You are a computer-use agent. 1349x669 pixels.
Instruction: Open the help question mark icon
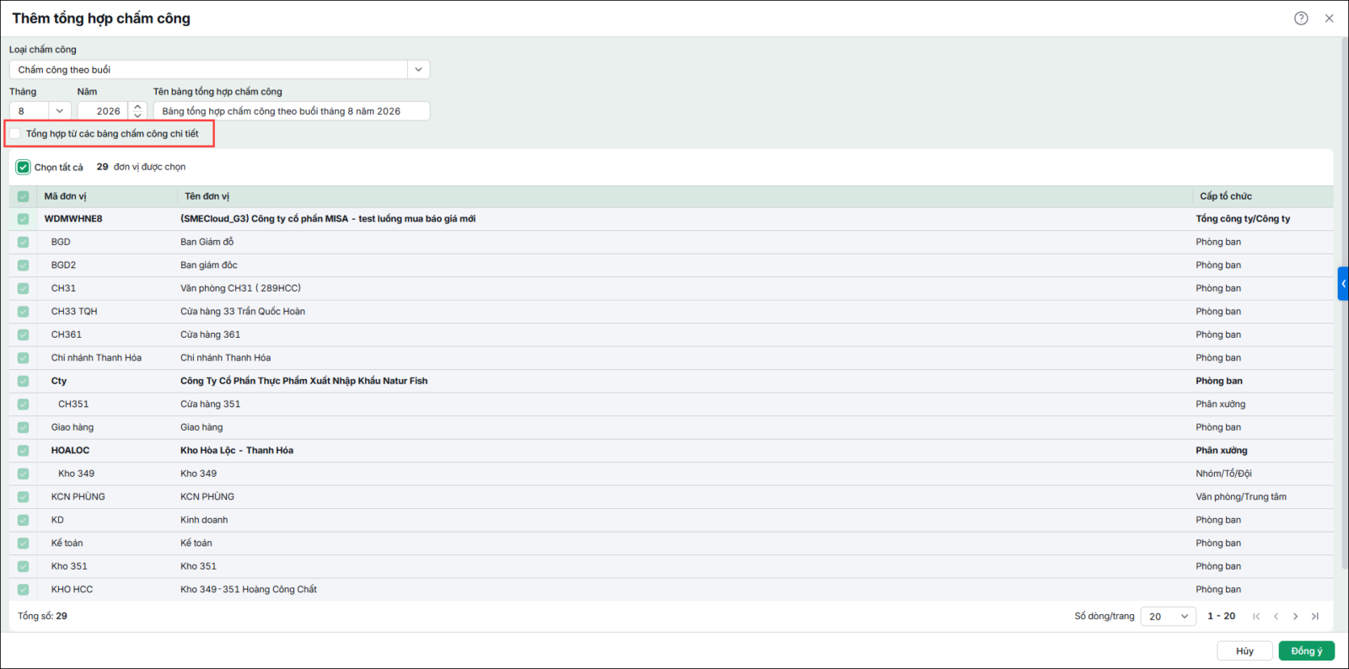click(x=1301, y=19)
